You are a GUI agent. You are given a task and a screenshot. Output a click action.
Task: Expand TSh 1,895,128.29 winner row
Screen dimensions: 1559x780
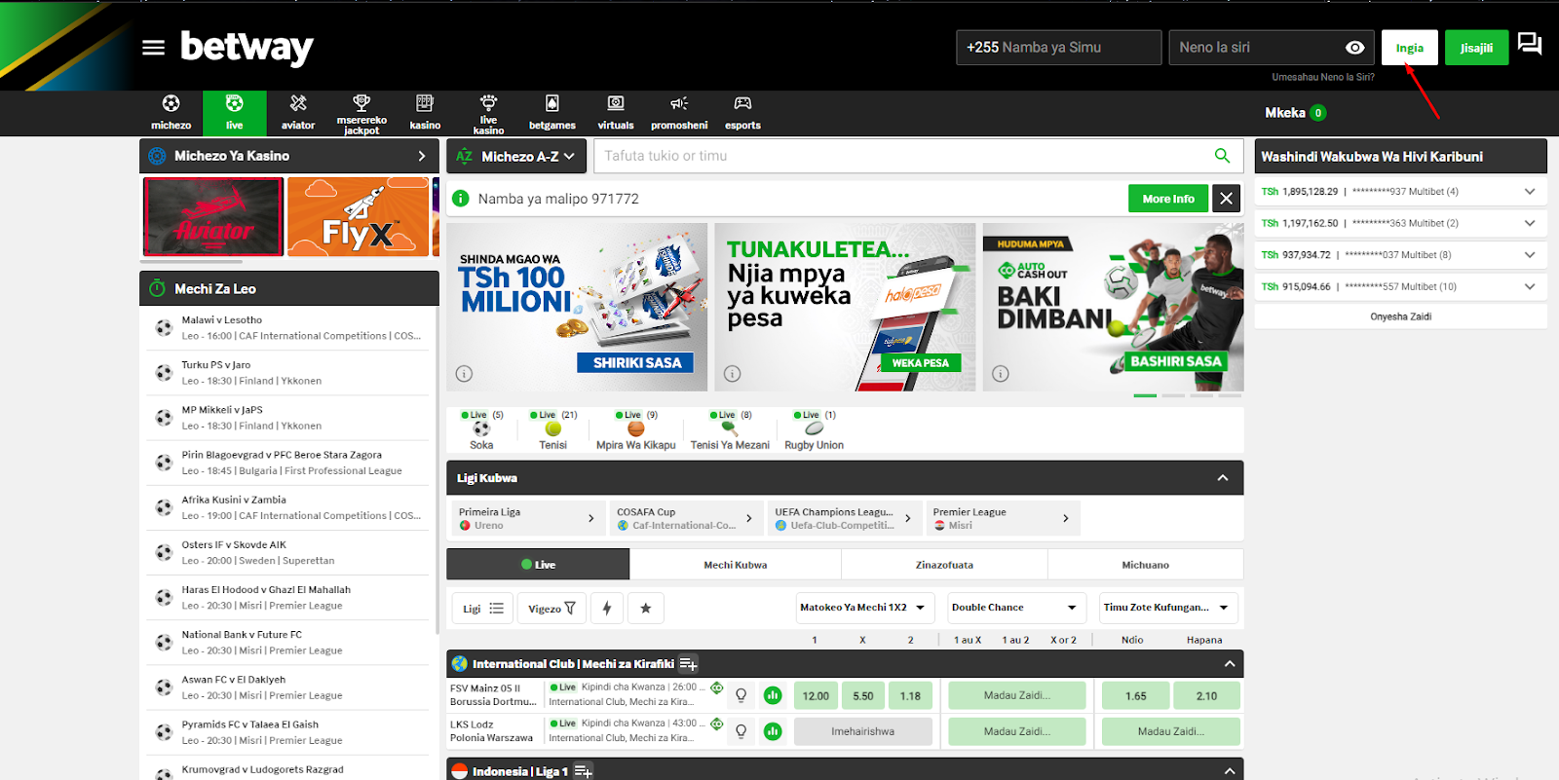point(1529,192)
